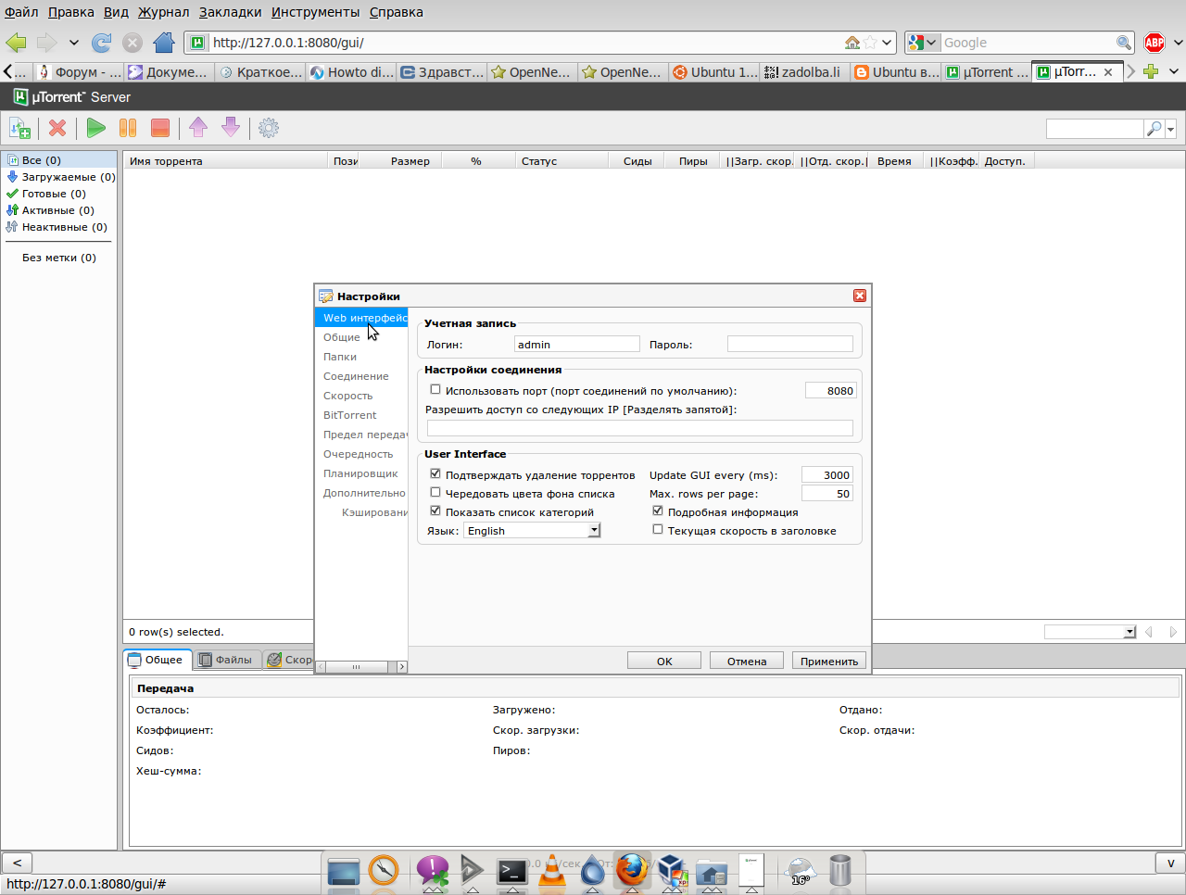
Task: Click 'Update GUI every' value field
Action: point(827,474)
